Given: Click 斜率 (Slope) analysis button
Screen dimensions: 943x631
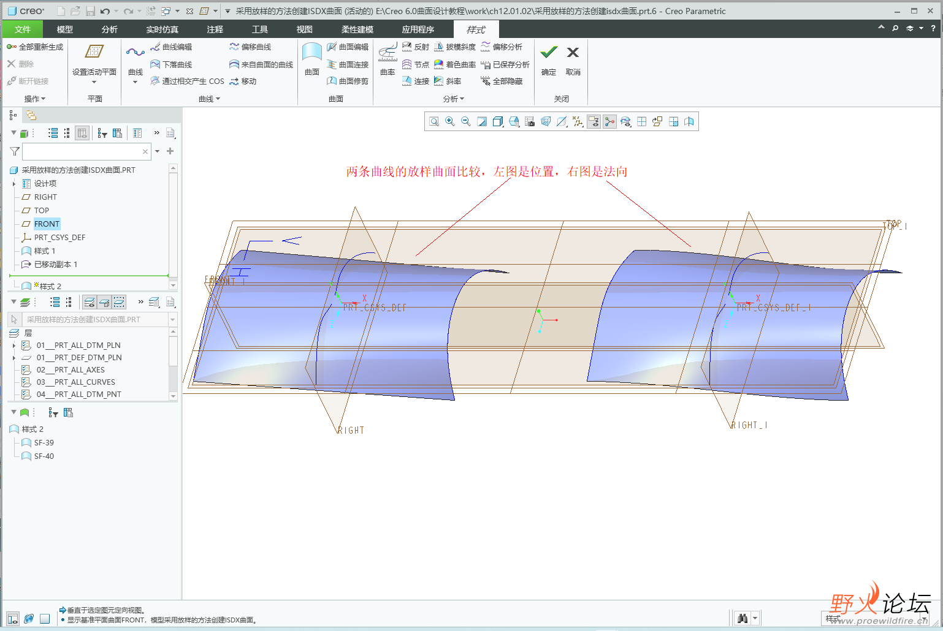Looking at the screenshot, I should coord(448,81).
